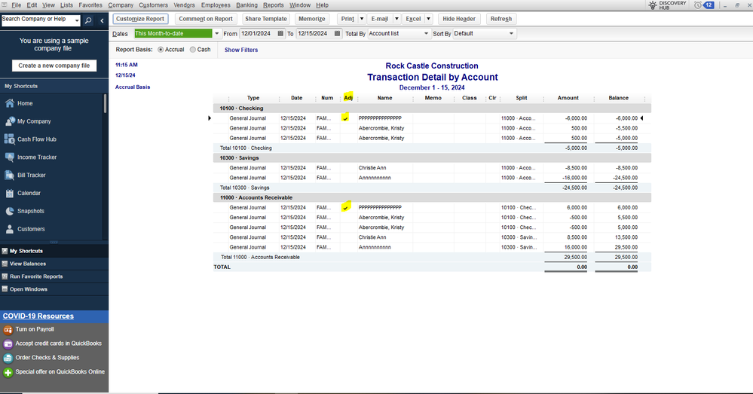Screen dimensions: 753x394
Task: Open Calendar shortcut icon
Action: (x=10, y=193)
